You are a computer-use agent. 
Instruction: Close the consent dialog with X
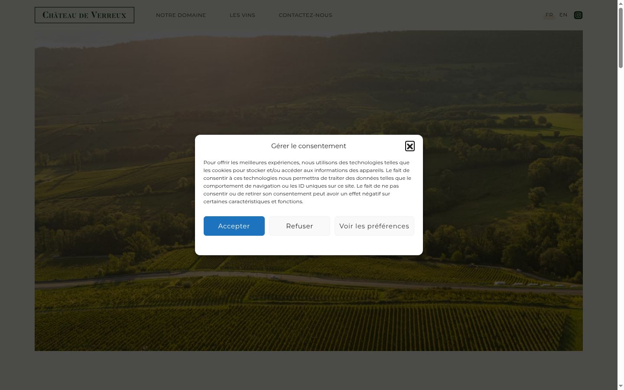410,146
